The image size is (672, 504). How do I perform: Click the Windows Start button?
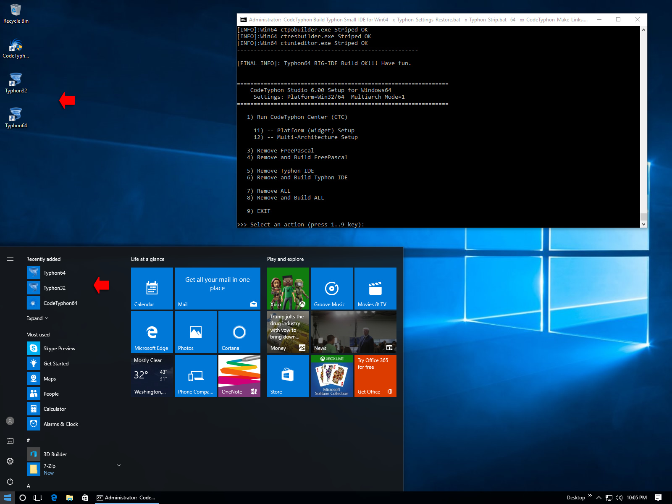point(8,498)
